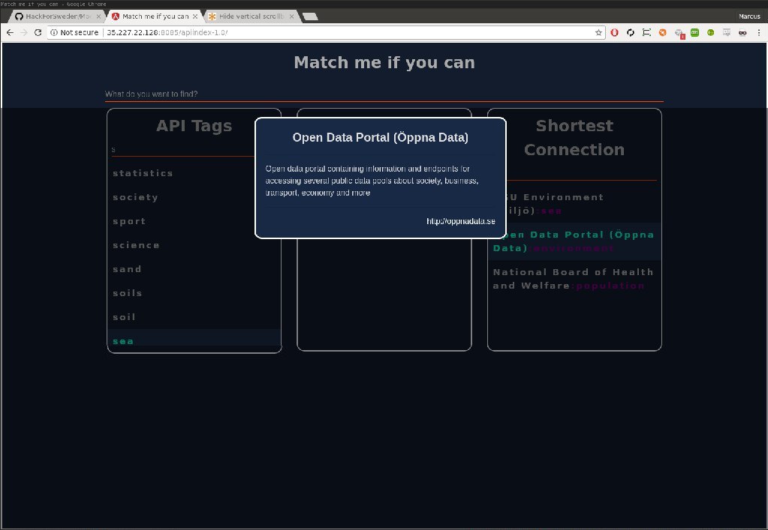The height and width of the screenshot is (530, 768).
Task: Click the Not secure site info icon
Action: click(54, 32)
